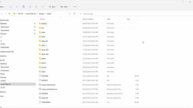193x108 pixels.
Task: Select the data_ole folder row
Action: pos(89,41)
